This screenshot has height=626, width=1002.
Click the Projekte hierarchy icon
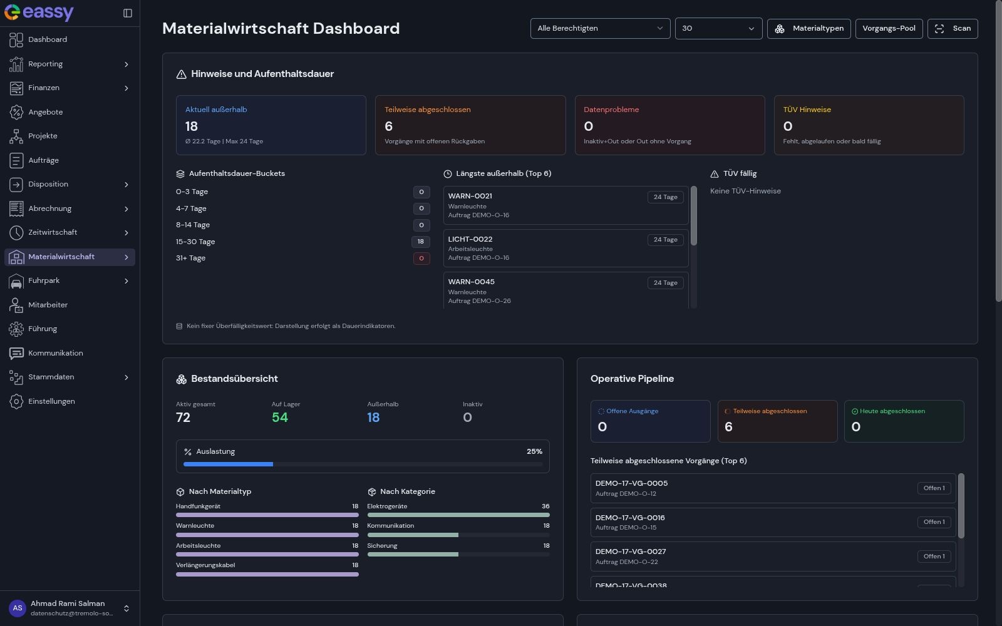pyautogui.click(x=16, y=136)
